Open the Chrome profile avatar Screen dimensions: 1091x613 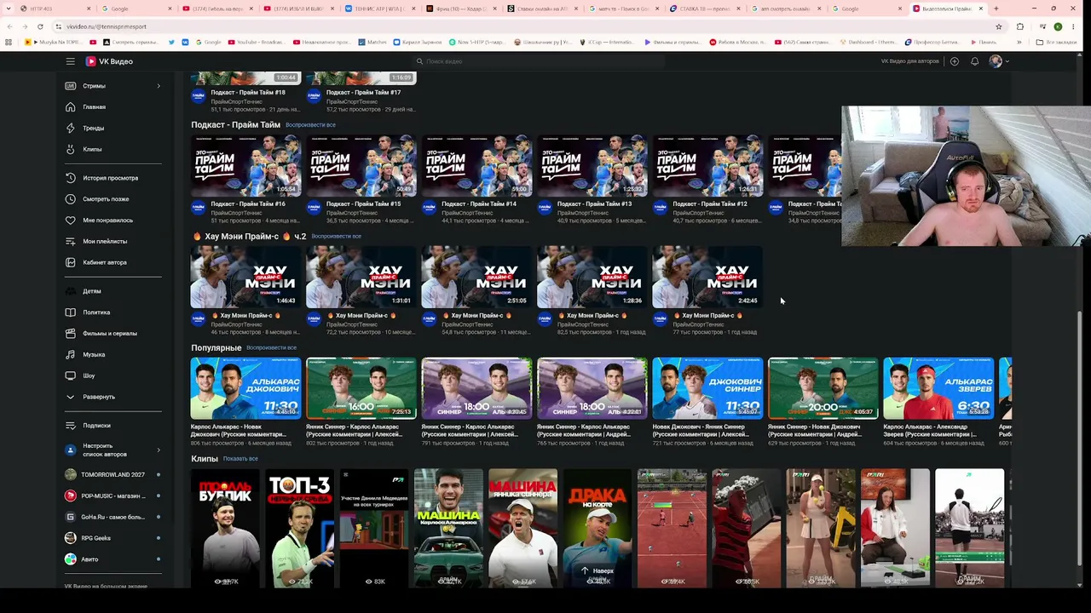pyautogui.click(x=1058, y=26)
